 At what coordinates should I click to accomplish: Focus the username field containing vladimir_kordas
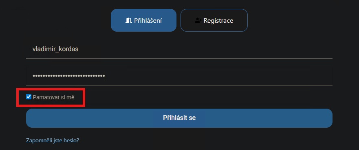[x=179, y=49]
